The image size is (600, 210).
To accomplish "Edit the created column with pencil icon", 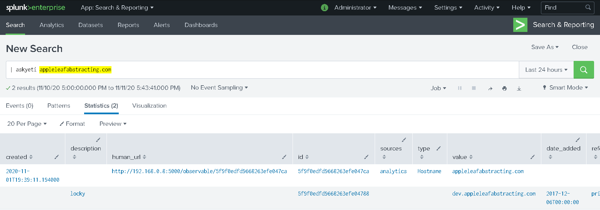I will pos(57,157).
